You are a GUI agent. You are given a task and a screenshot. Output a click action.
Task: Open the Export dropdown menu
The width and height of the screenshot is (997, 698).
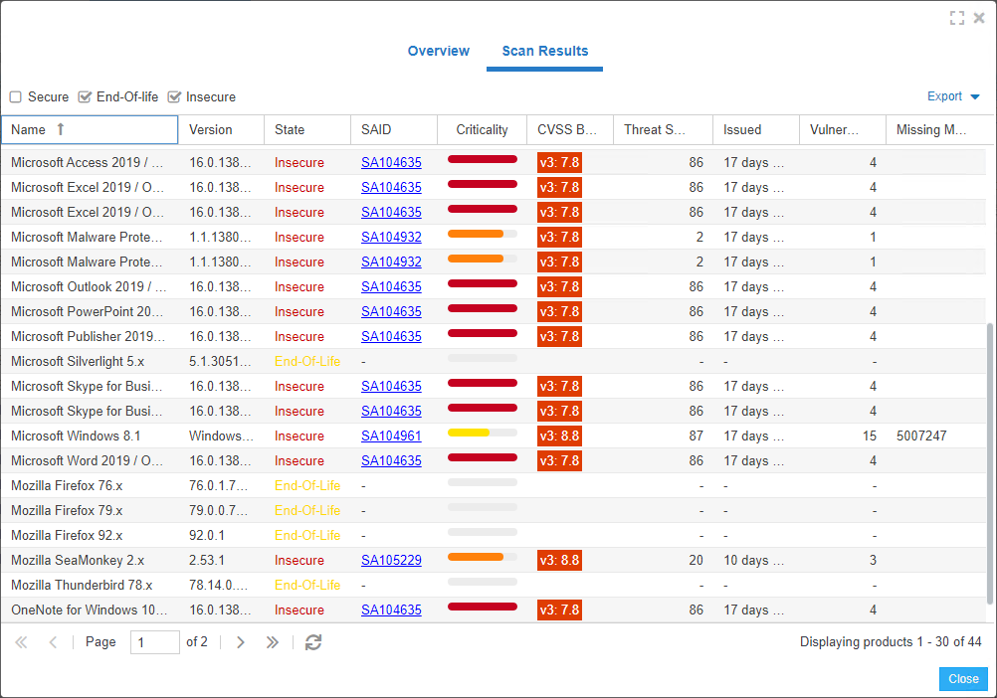click(x=953, y=96)
